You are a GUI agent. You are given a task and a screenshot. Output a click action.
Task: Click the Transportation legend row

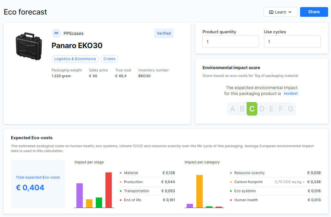tap(147, 191)
